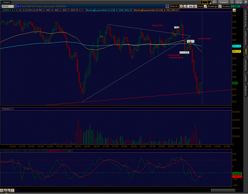Click the 'long entry' chart annotation
The height and width of the screenshot is (194, 248).
[x=158, y=25]
